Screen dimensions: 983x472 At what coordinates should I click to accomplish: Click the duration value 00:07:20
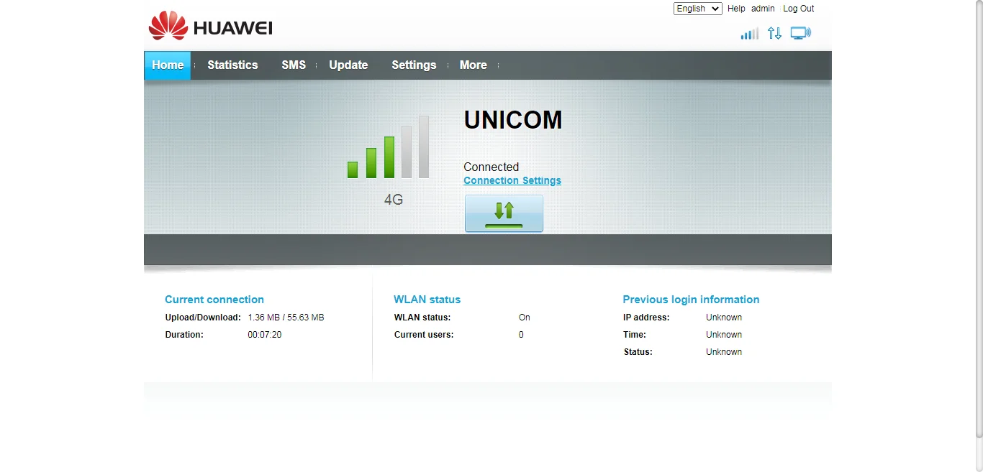click(x=265, y=335)
